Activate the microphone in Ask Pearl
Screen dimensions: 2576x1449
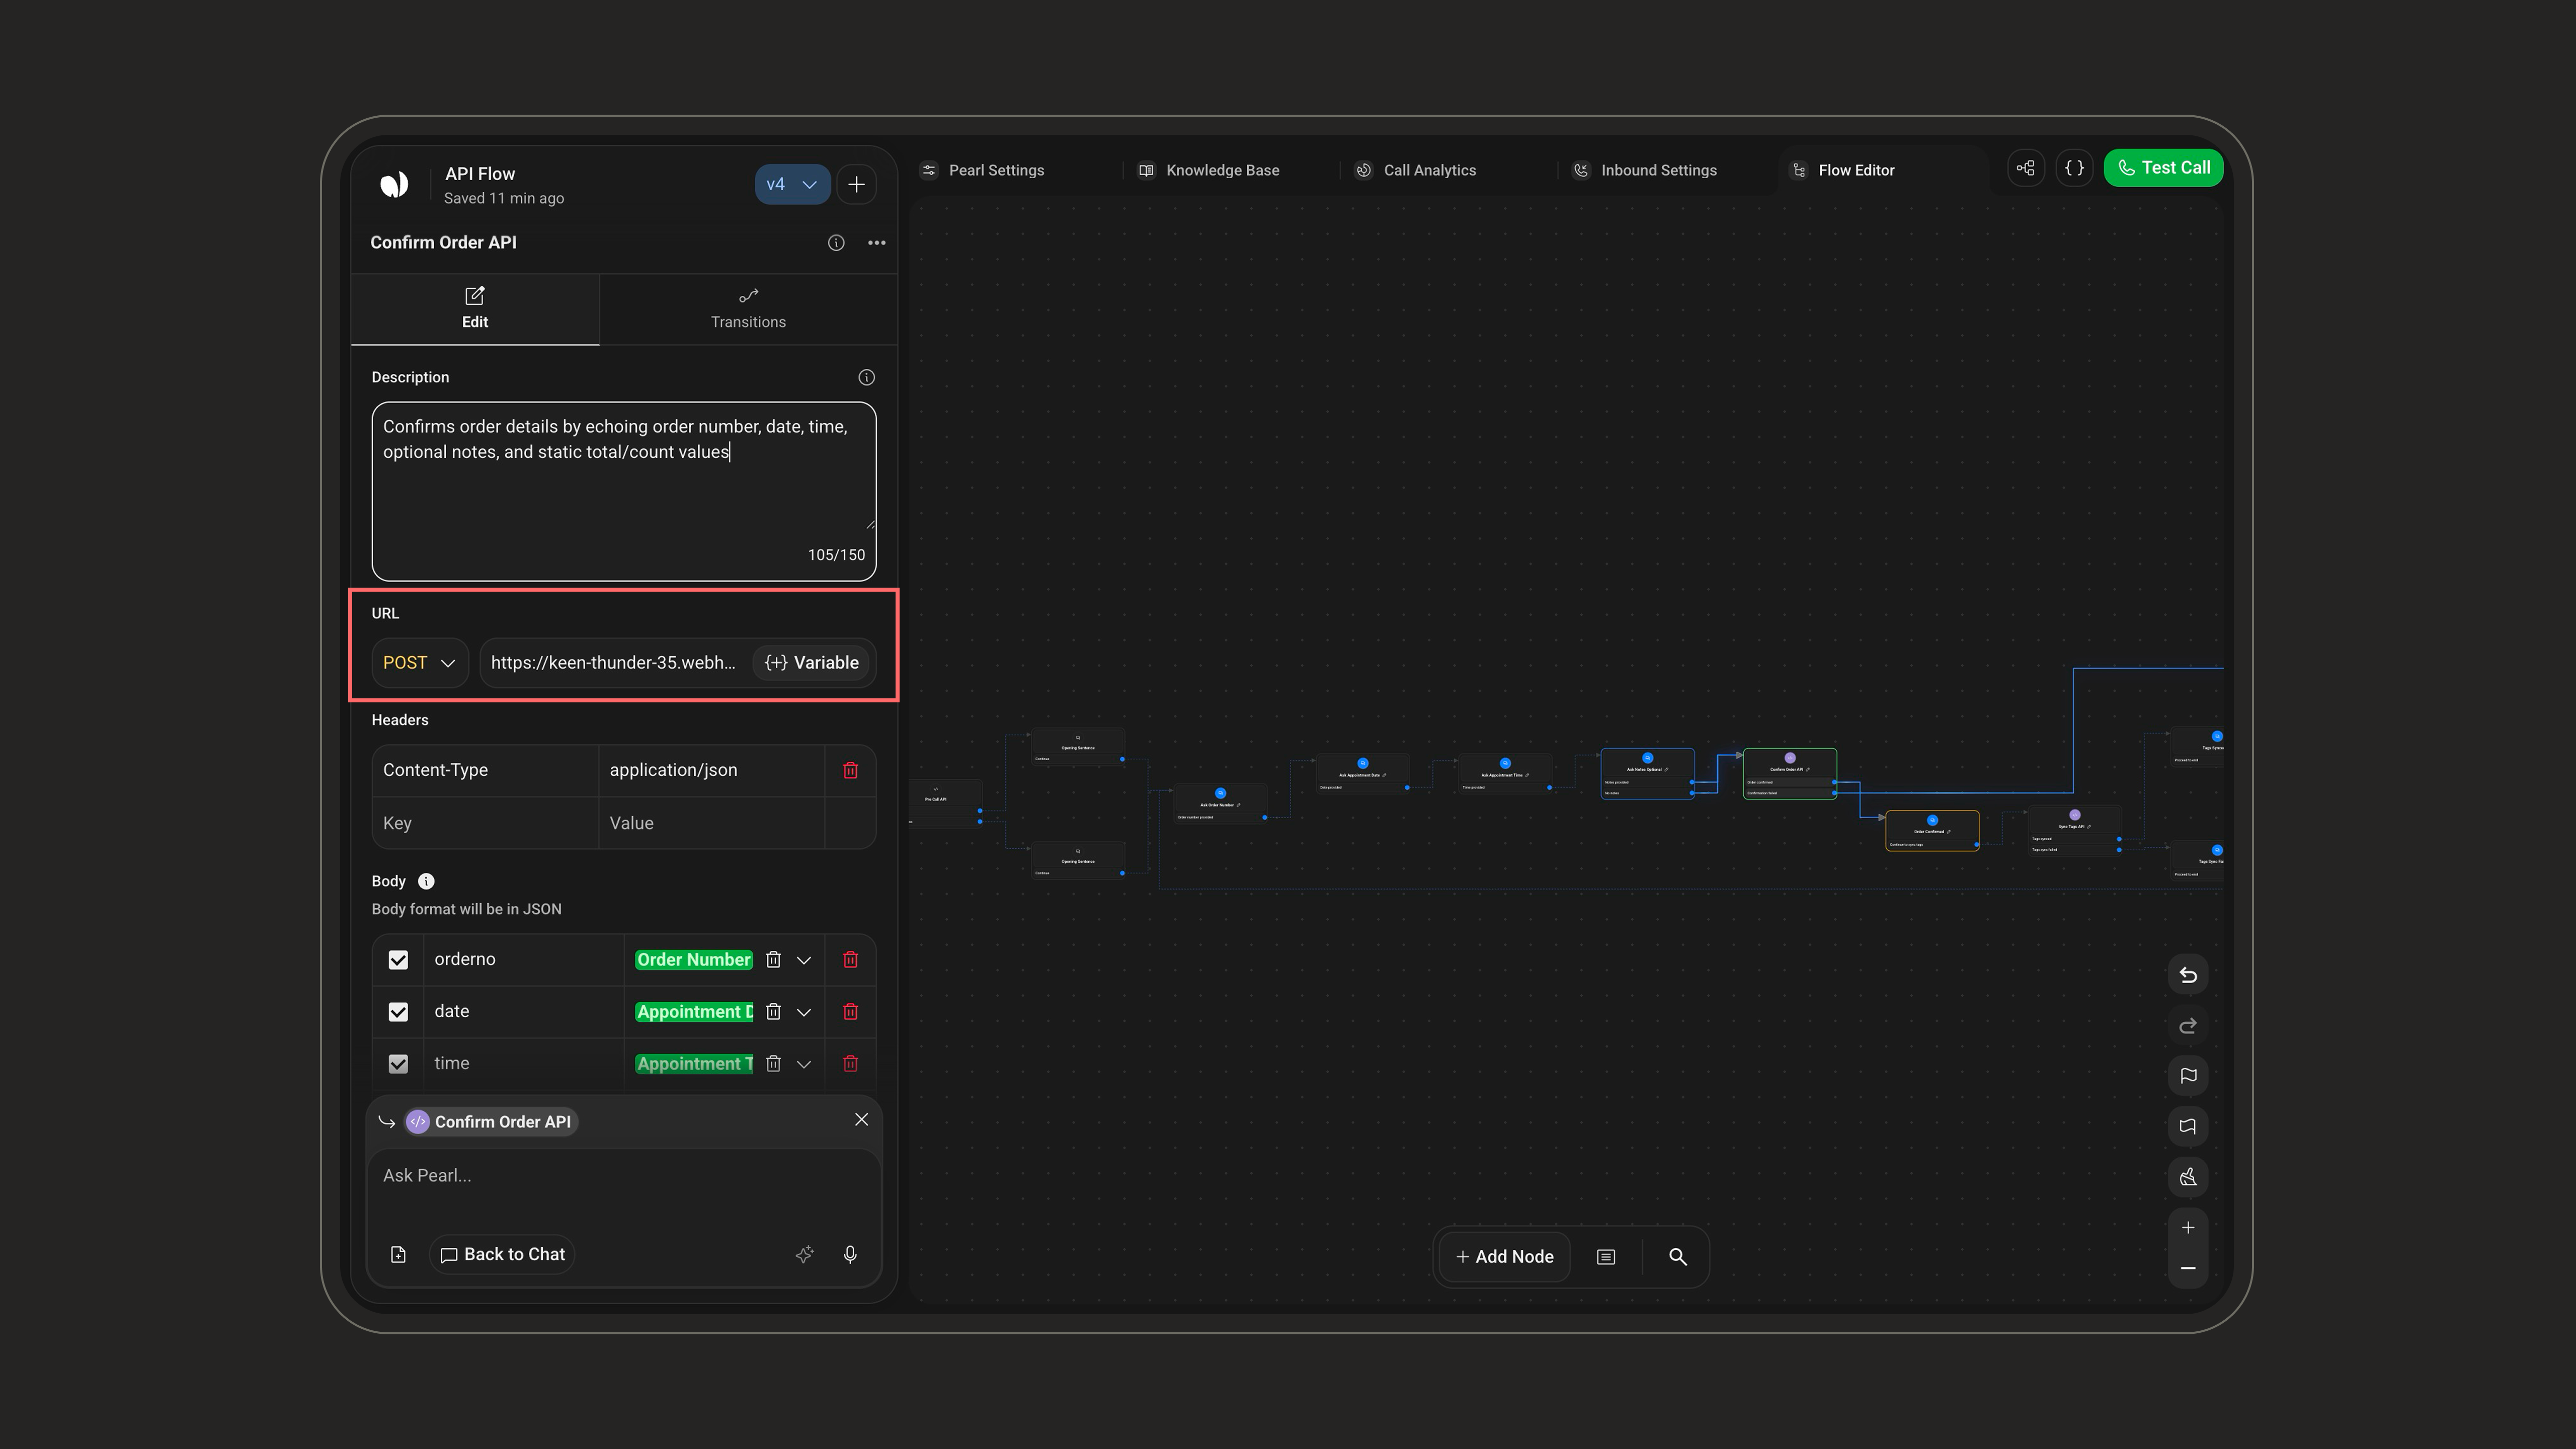(850, 1255)
